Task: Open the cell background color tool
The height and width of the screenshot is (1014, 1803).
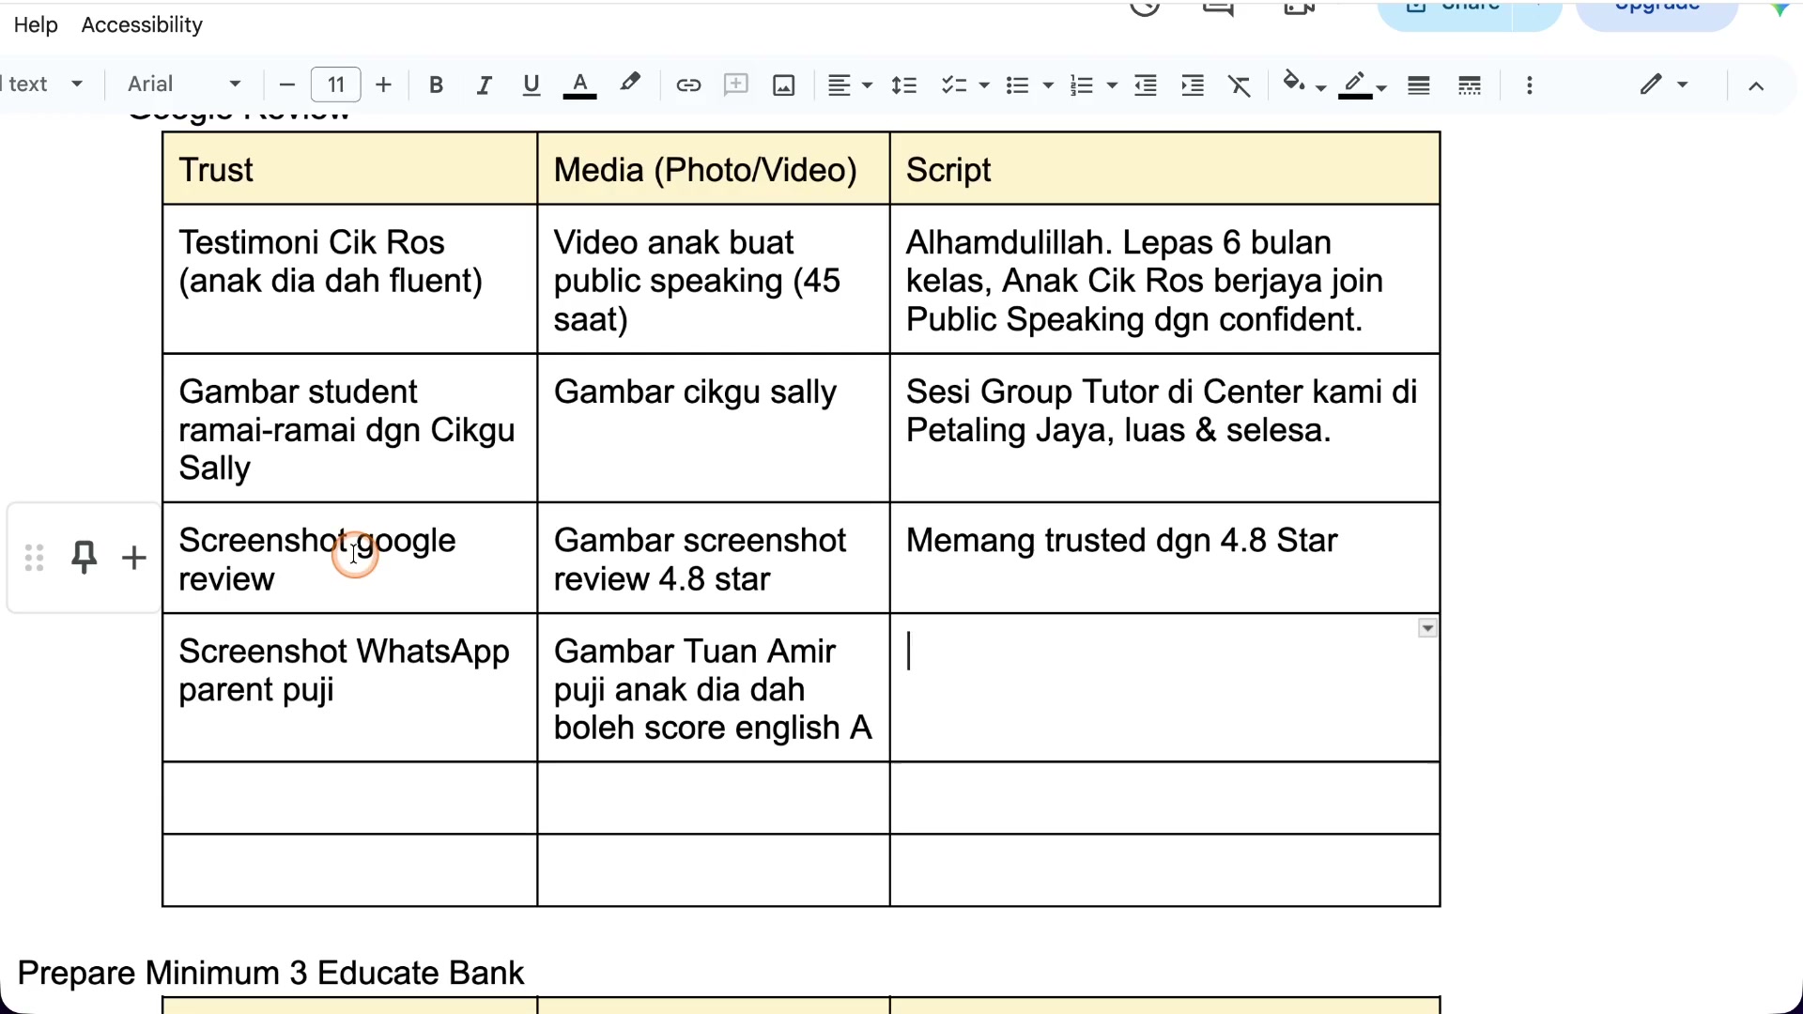Action: 1302,85
